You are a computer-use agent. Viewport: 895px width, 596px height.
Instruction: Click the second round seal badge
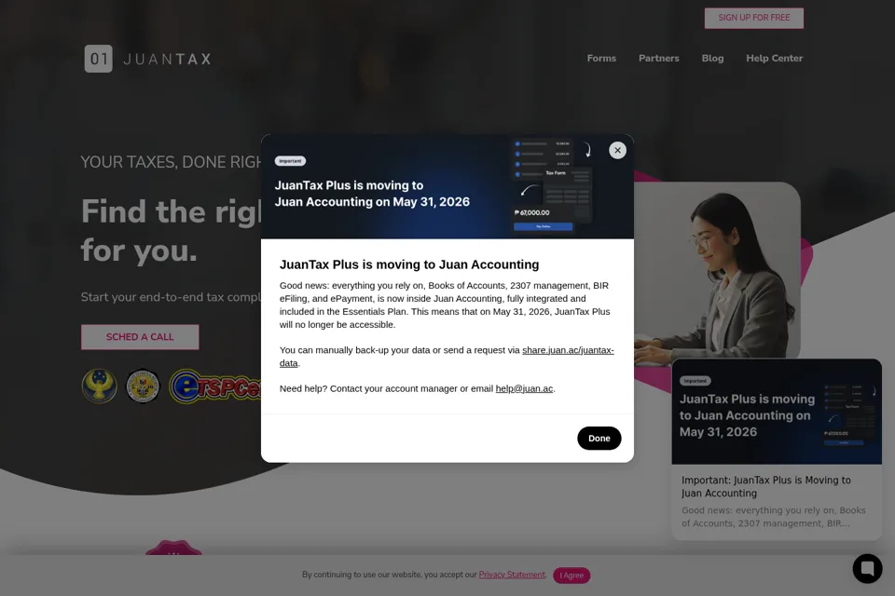(x=143, y=386)
